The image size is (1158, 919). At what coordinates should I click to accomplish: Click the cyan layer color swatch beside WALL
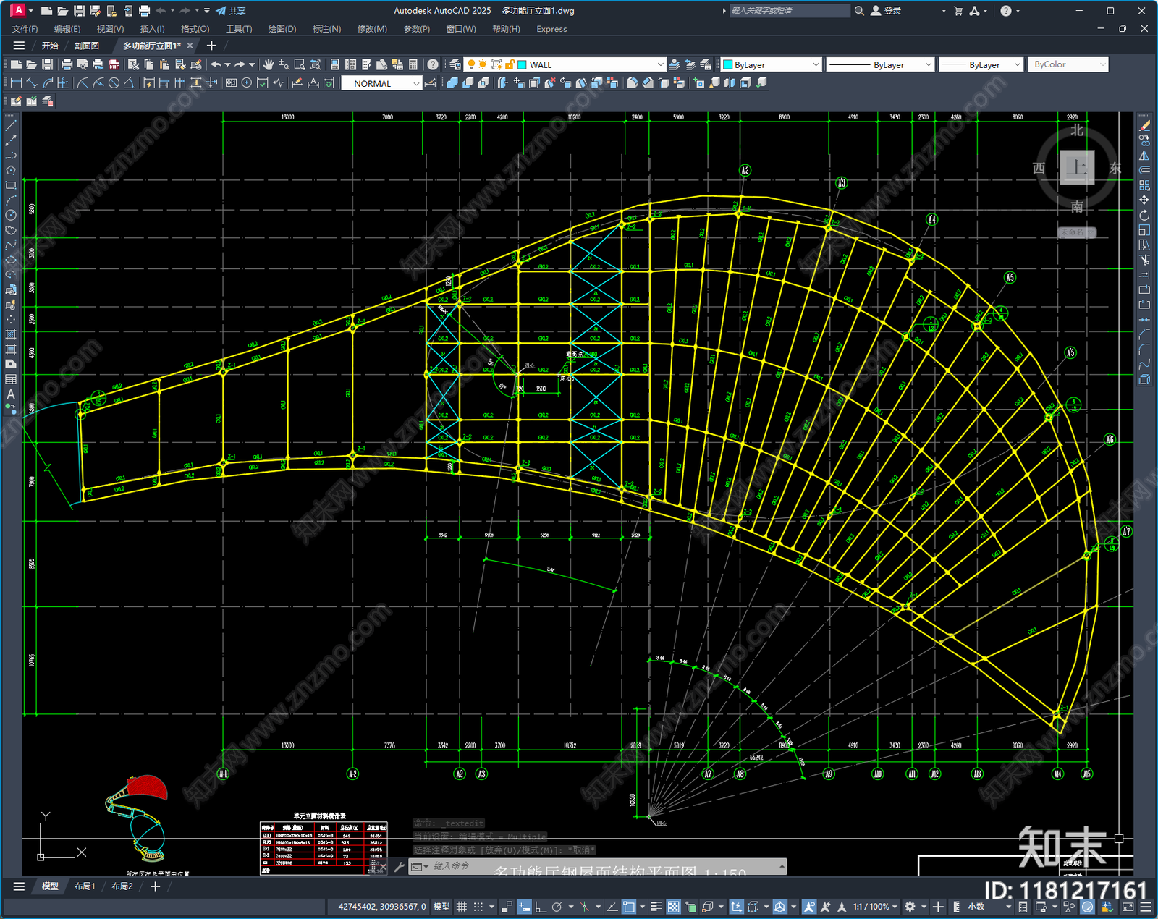[x=523, y=64]
